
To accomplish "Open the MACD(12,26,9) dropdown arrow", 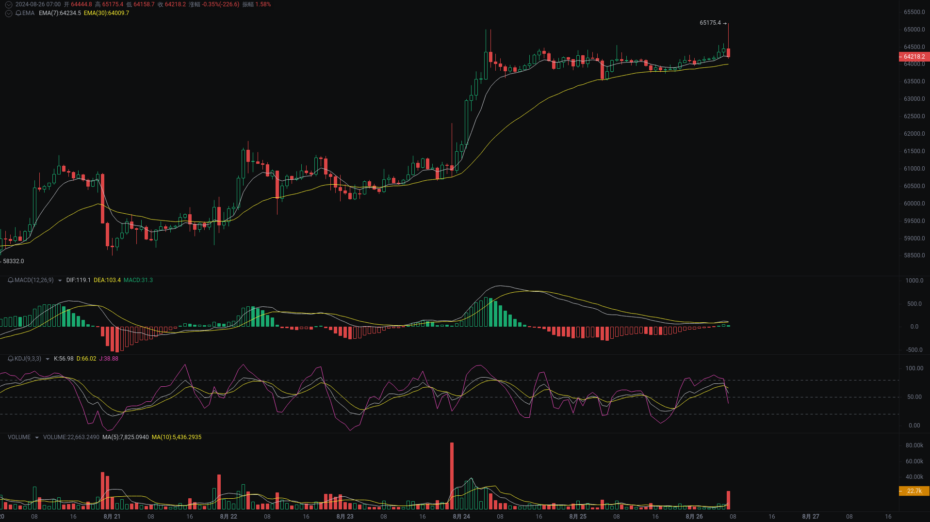I will pyautogui.click(x=60, y=280).
